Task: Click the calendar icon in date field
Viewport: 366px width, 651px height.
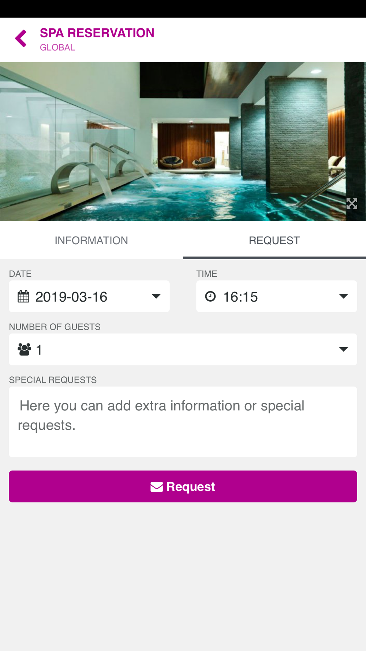Action: 23,297
